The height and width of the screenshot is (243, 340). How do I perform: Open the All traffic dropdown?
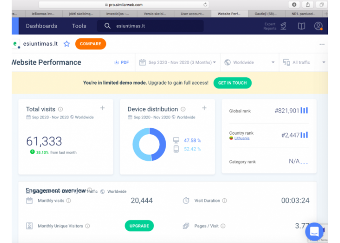point(304,63)
